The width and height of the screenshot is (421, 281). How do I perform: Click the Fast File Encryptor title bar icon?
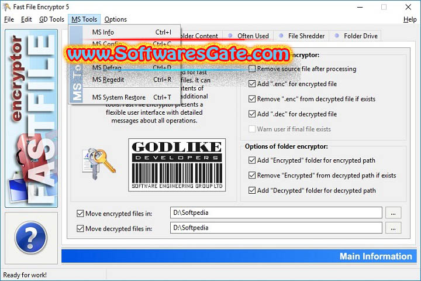[x=6, y=6]
